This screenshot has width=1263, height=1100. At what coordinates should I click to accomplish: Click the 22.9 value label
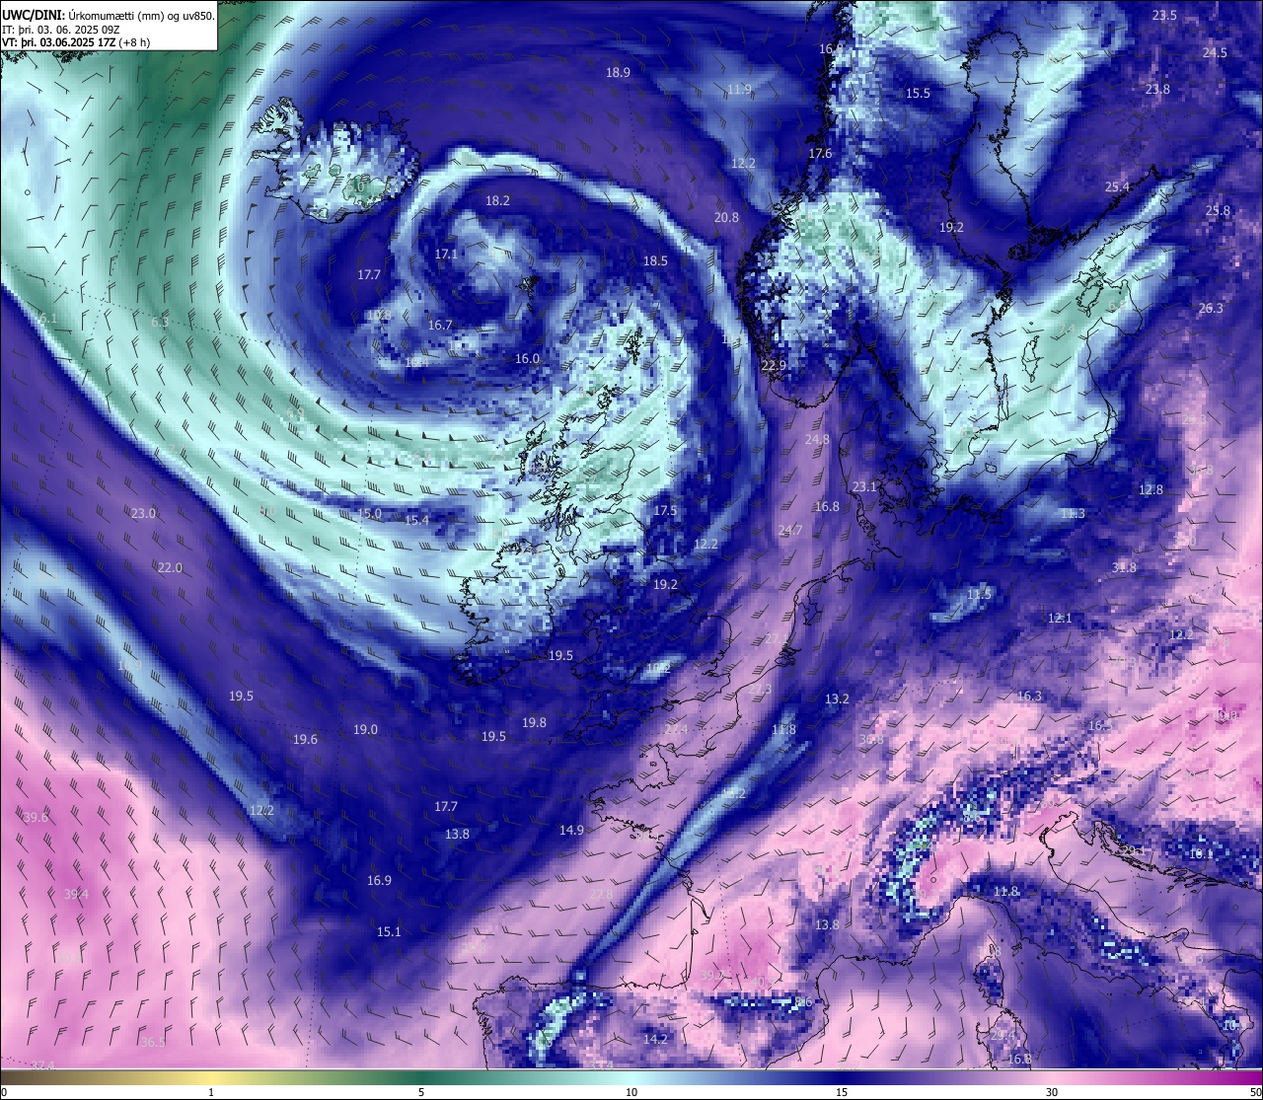point(774,365)
